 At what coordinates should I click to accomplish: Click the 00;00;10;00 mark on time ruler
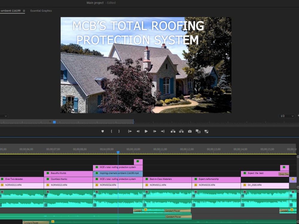point(133,149)
